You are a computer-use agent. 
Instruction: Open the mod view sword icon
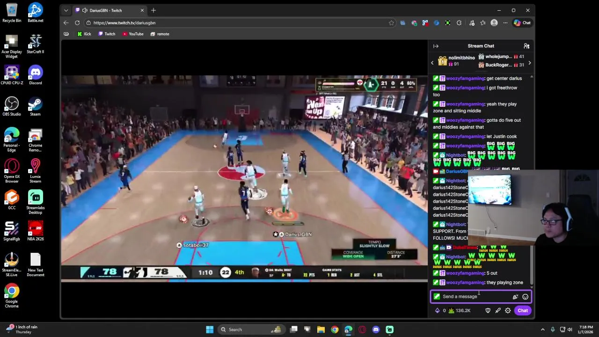pyautogui.click(x=498, y=310)
